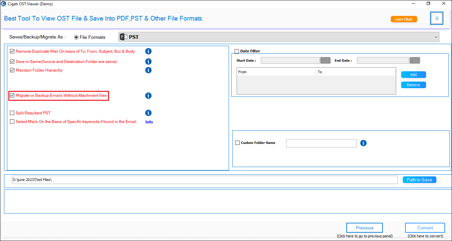Image resolution: width=452 pixels, height=241 pixels.
Task: Click the Convert button
Action: 425,228
